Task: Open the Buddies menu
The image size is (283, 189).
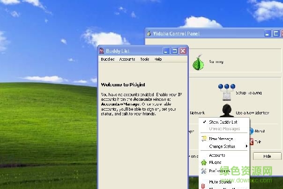Action: (107, 59)
